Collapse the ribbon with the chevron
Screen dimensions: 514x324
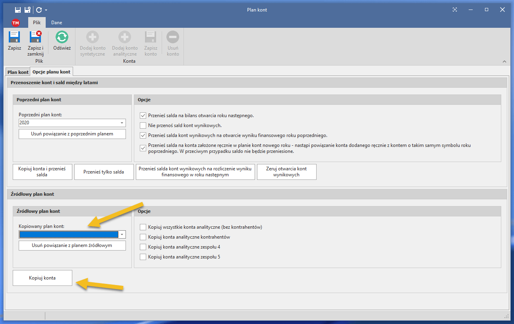pos(504,62)
